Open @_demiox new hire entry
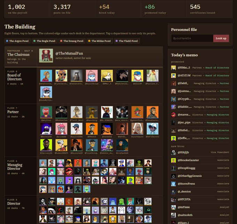The width and height of the screenshot is (237, 224). tap(200, 192)
